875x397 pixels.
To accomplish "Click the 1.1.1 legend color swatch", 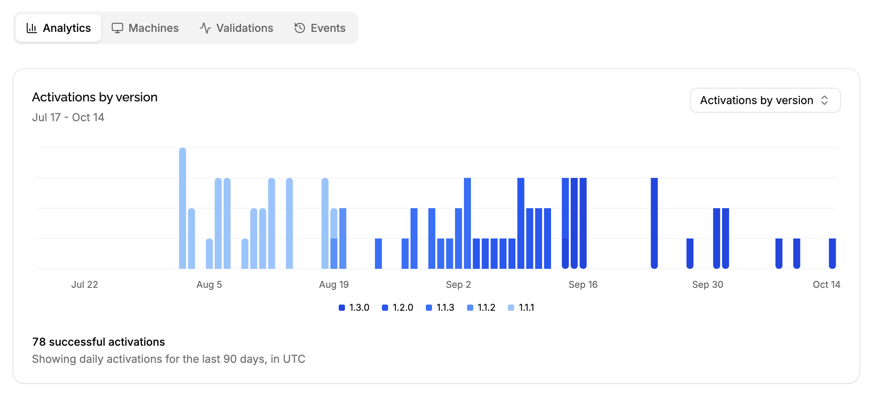I will [x=511, y=308].
